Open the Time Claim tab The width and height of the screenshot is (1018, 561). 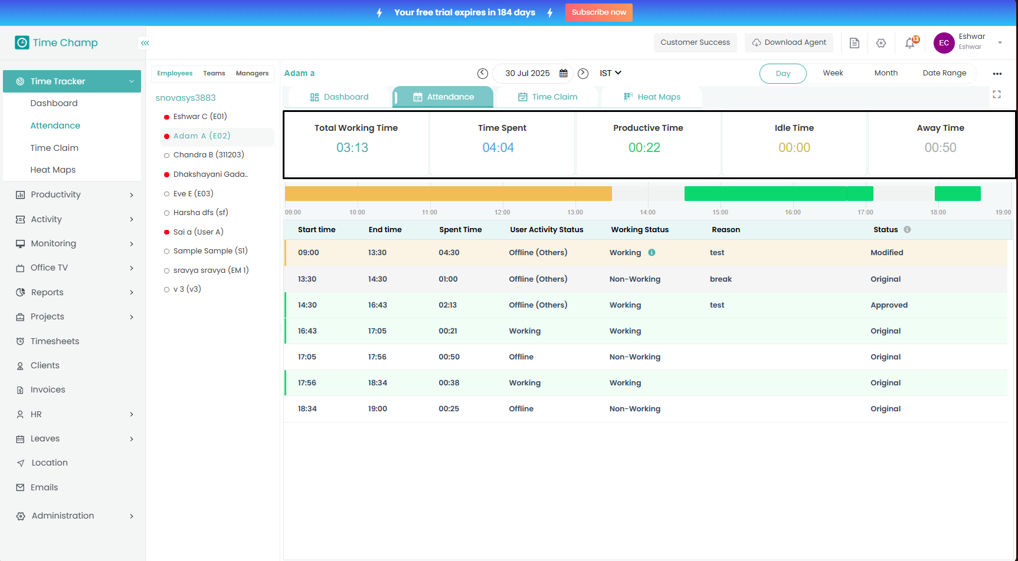[x=548, y=97]
